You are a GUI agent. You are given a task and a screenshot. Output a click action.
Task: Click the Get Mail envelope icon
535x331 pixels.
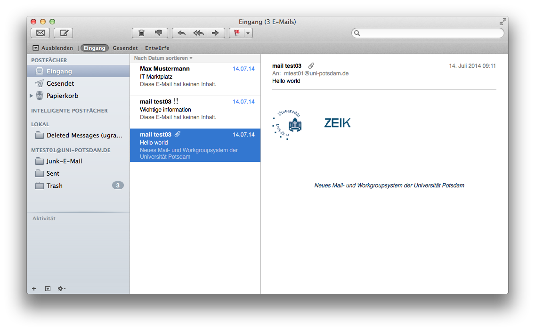[x=40, y=33]
